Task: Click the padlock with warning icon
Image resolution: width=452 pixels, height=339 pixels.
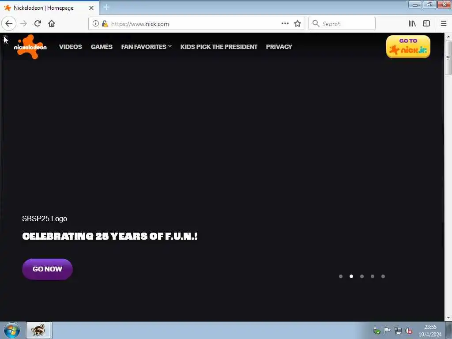Action: click(105, 24)
